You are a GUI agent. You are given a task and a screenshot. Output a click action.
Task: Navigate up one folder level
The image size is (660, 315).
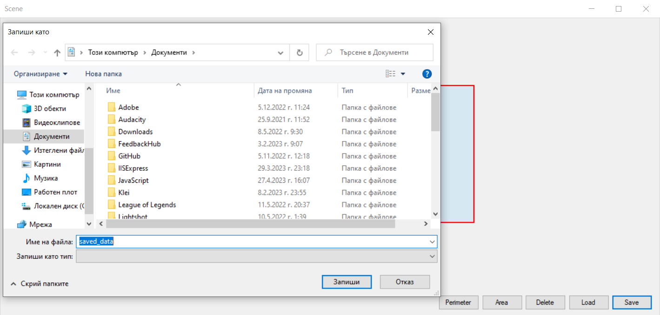pyautogui.click(x=57, y=52)
